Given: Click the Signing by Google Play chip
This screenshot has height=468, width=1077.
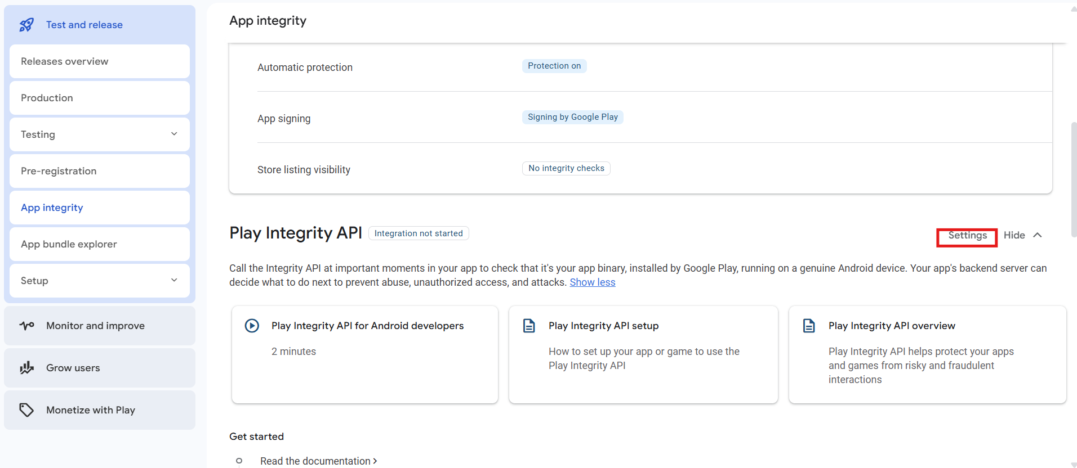Looking at the screenshot, I should [x=572, y=117].
